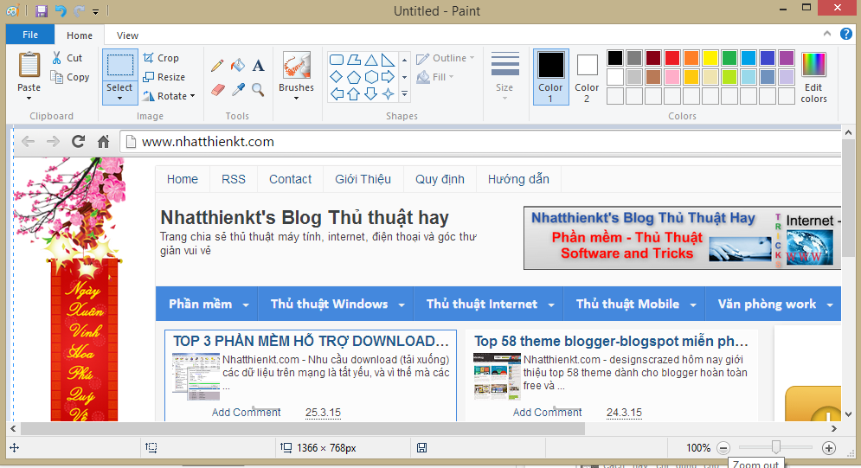Choose the Four-point star shape

pos(388,93)
